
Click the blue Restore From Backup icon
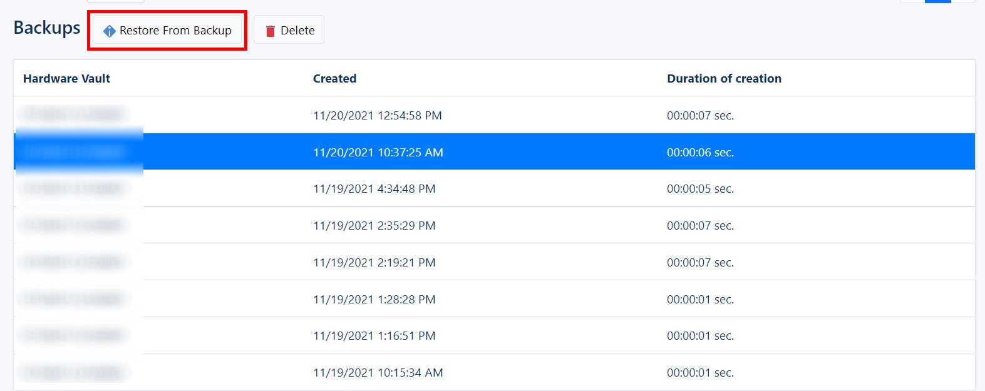coord(109,31)
